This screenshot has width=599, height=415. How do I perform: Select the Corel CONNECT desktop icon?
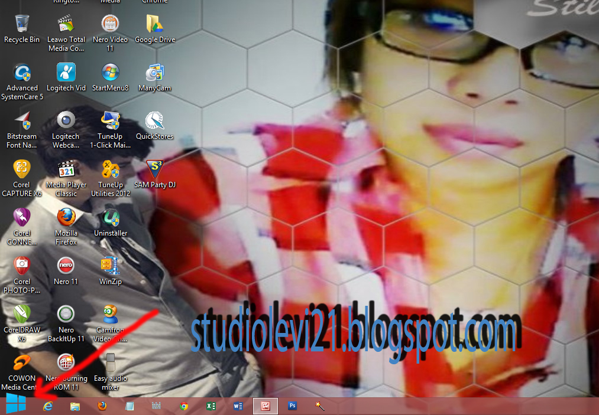click(22, 227)
